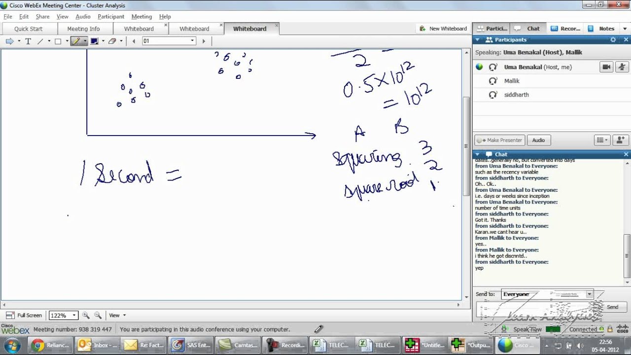Screen dimensions: 631x355
Task: Click the Meeting number 938 319 447 text
Action: 72,329
